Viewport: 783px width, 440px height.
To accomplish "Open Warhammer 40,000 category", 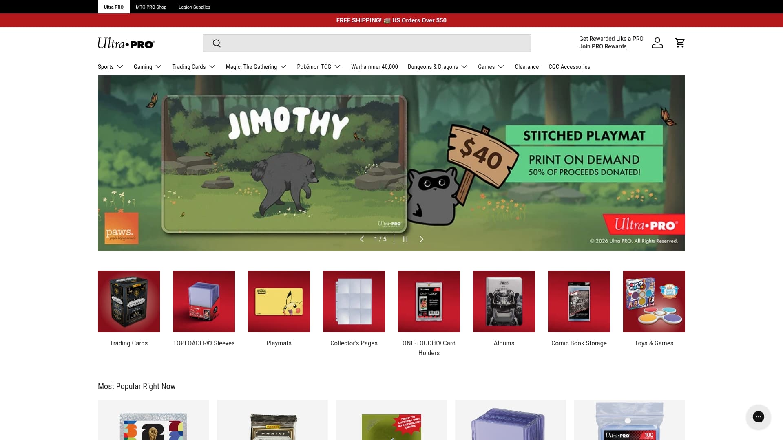I will point(374,67).
